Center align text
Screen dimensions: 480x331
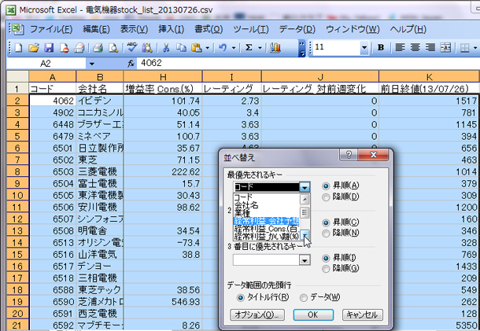[415, 48]
